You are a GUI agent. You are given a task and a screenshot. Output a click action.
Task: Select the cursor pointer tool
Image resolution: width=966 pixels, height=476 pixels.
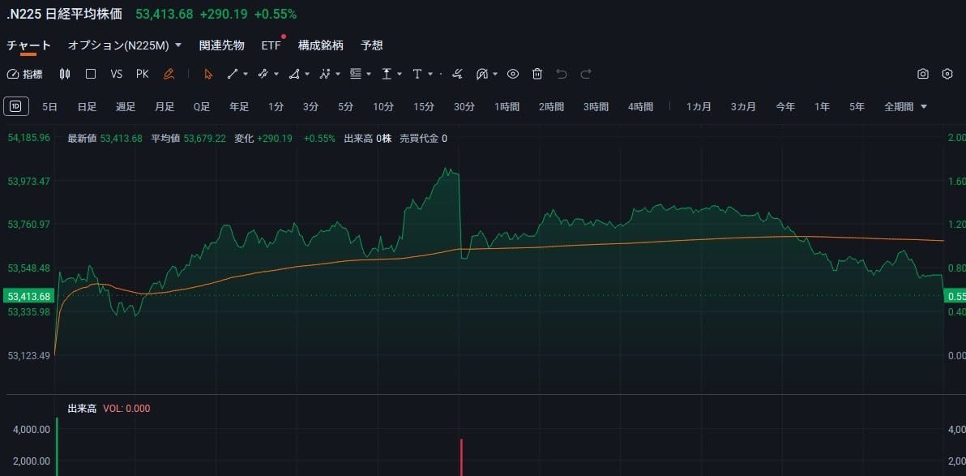point(208,74)
